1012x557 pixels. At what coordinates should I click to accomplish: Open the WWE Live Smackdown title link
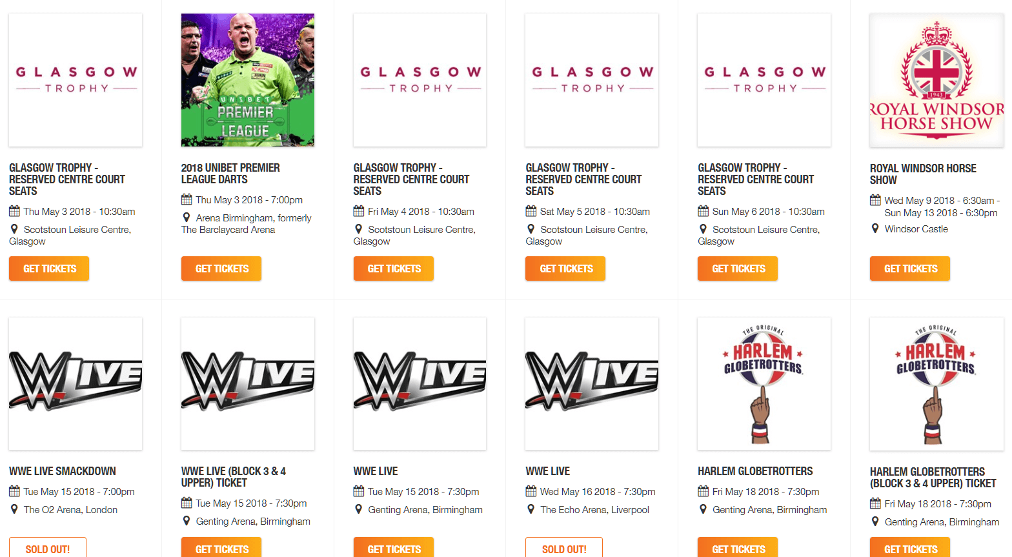(x=63, y=471)
